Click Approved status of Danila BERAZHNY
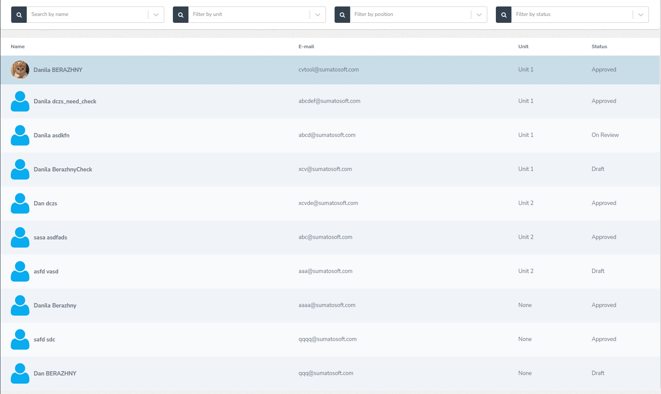The height and width of the screenshot is (394, 661). tap(604, 69)
